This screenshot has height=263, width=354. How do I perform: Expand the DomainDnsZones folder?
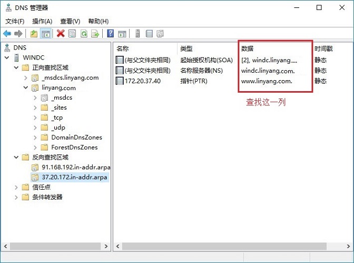click(x=35, y=138)
